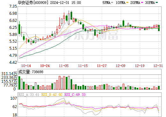
Task: Click the 12-19 date label
Action: point(140,66)
